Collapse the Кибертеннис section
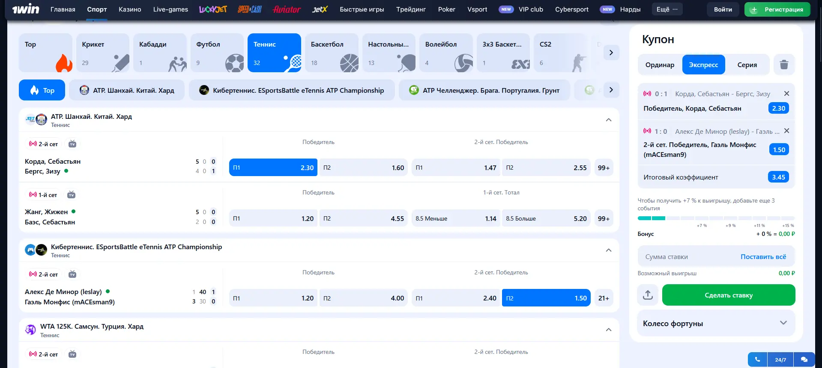 [609, 250]
